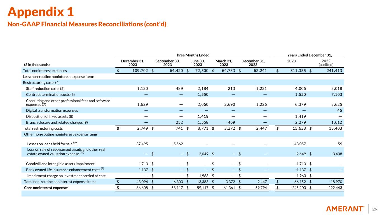Select the "Core noninterest expenses" row label
This screenshot has height=215, width=382.
click(46, 188)
